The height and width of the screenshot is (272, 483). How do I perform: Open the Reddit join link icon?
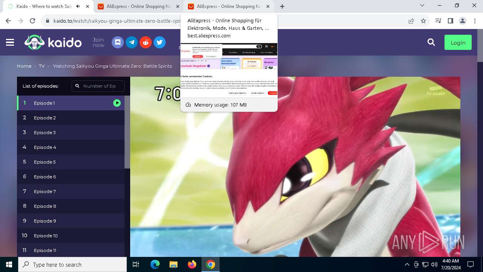pos(146,42)
